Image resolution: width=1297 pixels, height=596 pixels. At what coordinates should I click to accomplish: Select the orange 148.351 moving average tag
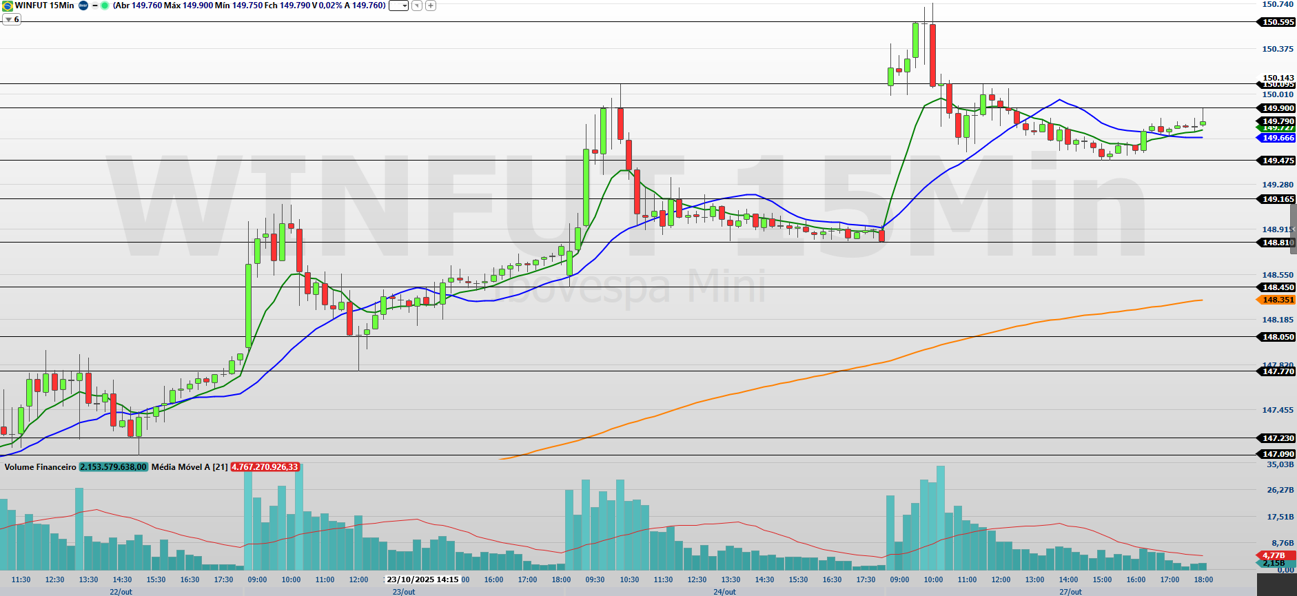(x=1278, y=300)
